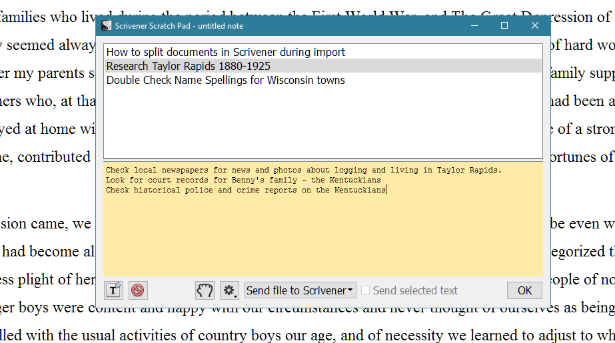Image resolution: width=615 pixels, height=343 pixels.
Task: Select the Double Check Name Spellings note
Action: (225, 80)
